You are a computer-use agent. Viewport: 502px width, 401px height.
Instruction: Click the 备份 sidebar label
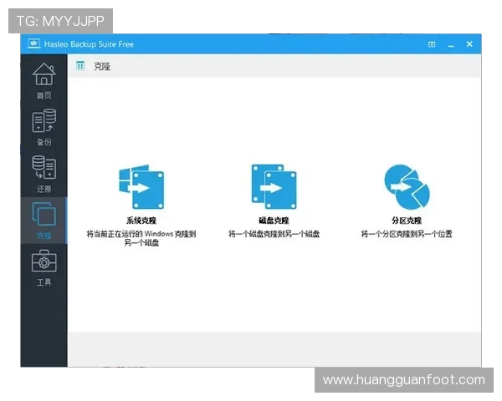(x=44, y=142)
